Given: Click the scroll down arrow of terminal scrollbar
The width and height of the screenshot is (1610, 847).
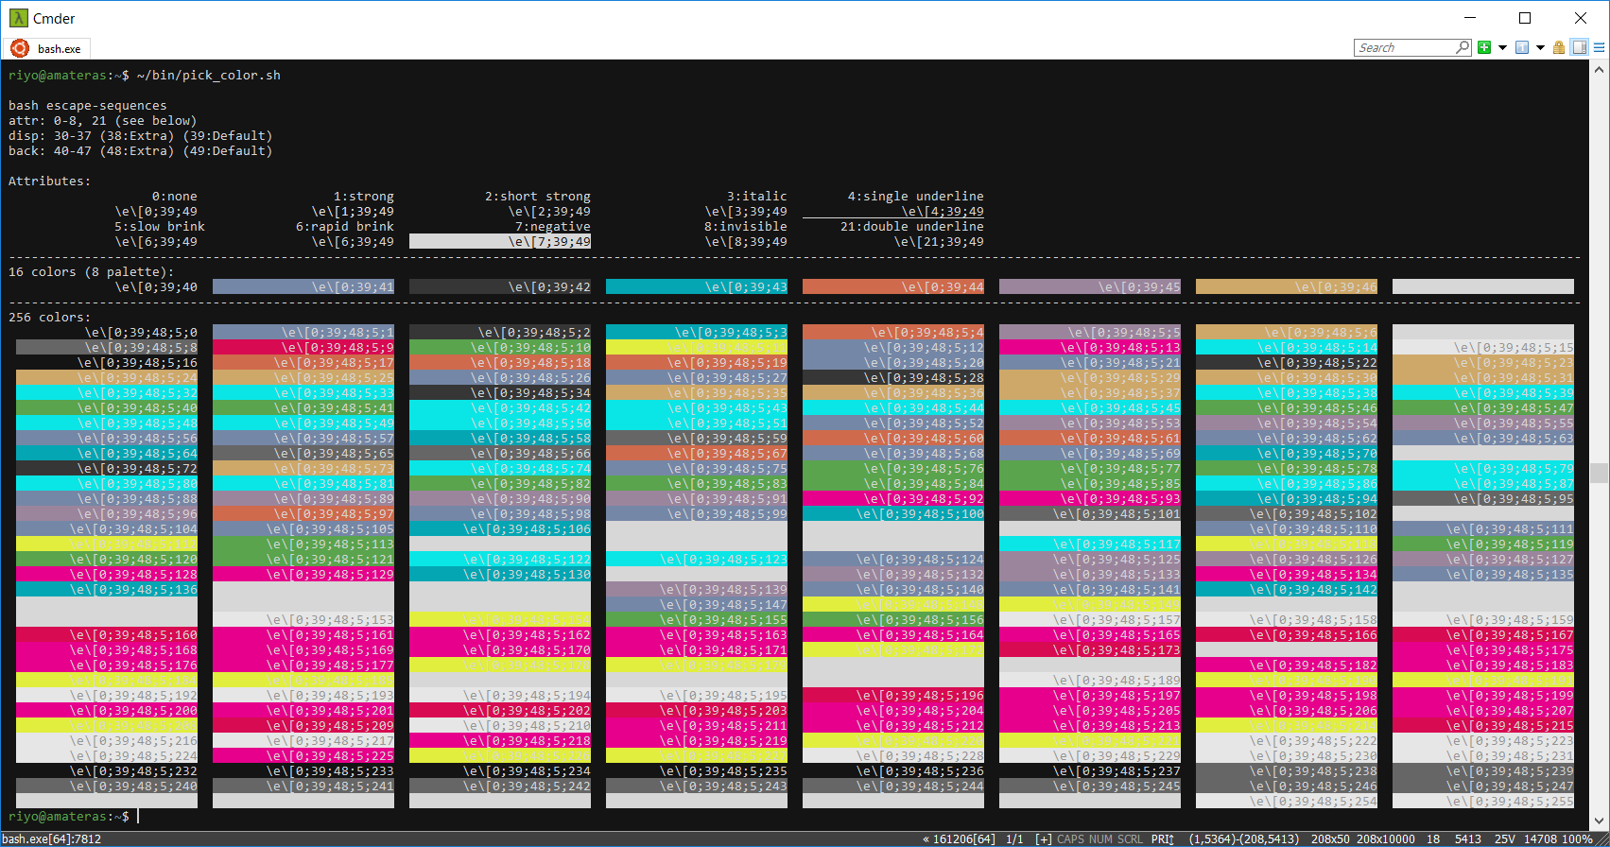Looking at the screenshot, I should pyautogui.click(x=1599, y=821).
